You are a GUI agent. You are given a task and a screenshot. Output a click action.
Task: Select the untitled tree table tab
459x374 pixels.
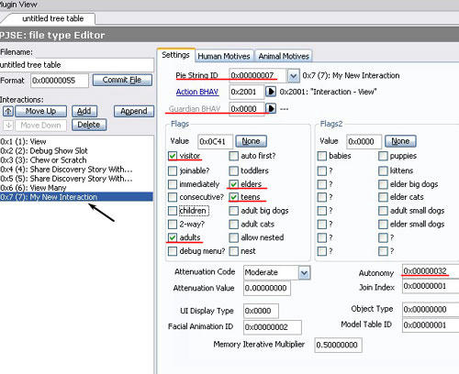pyautogui.click(x=52, y=18)
